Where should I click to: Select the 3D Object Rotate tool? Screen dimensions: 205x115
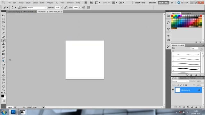[4, 80]
